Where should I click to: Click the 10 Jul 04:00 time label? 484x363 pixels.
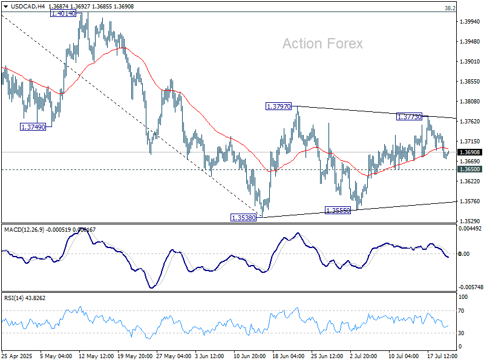404,356
